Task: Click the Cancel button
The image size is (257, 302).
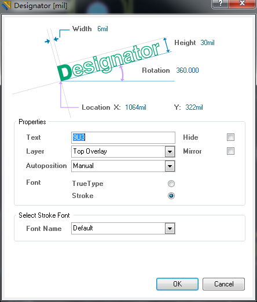Action: (x=223, y=284)
